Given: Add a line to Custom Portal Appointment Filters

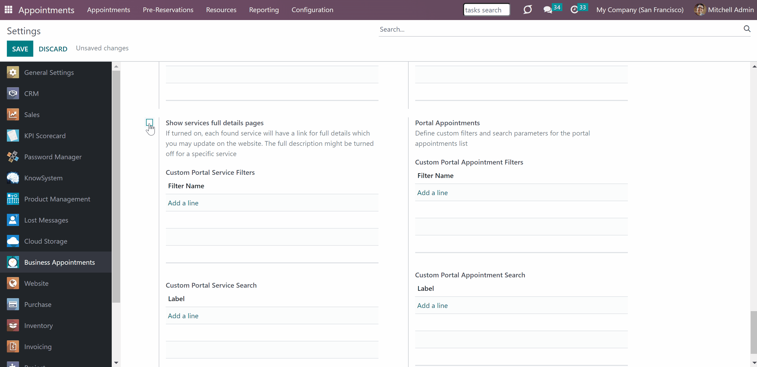Looking at the screenshot, I should tap(433, 193).
